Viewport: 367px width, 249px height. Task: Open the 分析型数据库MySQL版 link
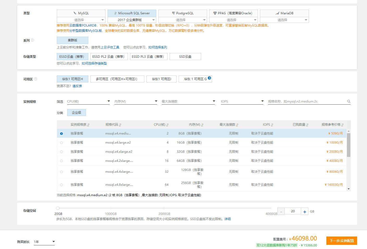(x=86, y=30)
